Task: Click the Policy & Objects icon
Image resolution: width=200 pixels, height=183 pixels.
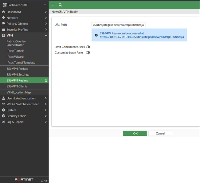Action: click(x=4, y=24)
